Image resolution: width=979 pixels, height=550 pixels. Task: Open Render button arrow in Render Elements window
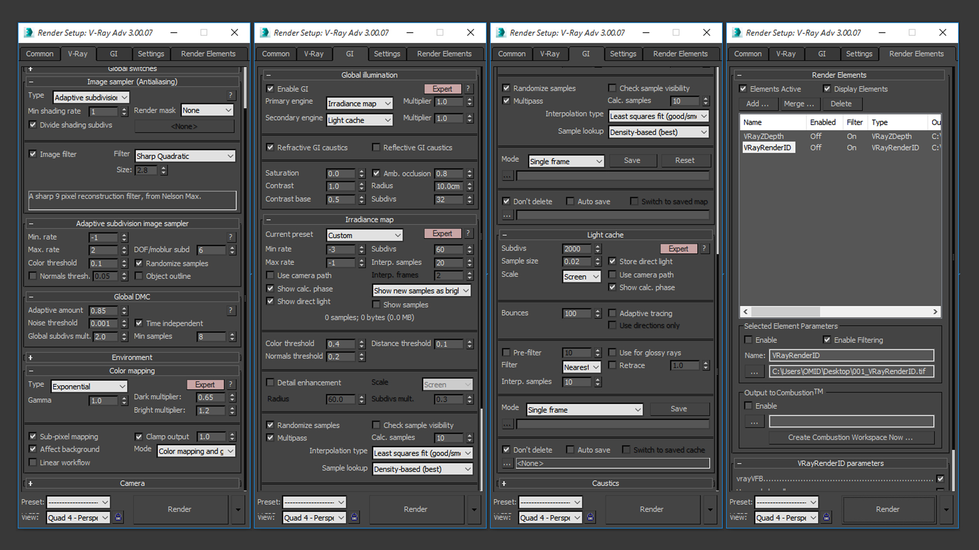tap(946, 509)
